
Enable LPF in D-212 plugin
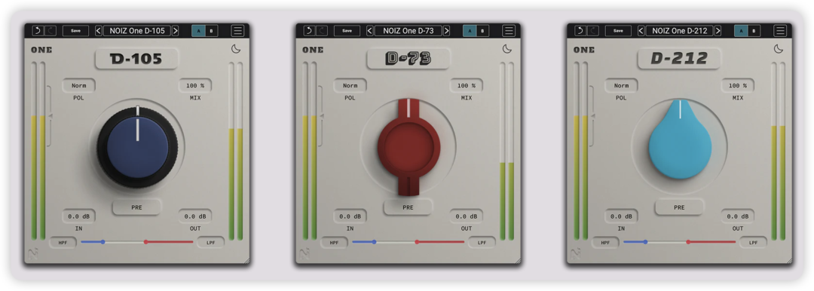coord(753,242)
